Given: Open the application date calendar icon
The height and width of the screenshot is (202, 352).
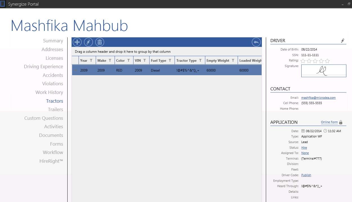Looking at the screenshot, I should [x=303, y=131].
